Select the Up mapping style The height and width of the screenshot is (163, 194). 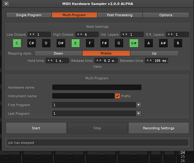click(x=154, y=53)
